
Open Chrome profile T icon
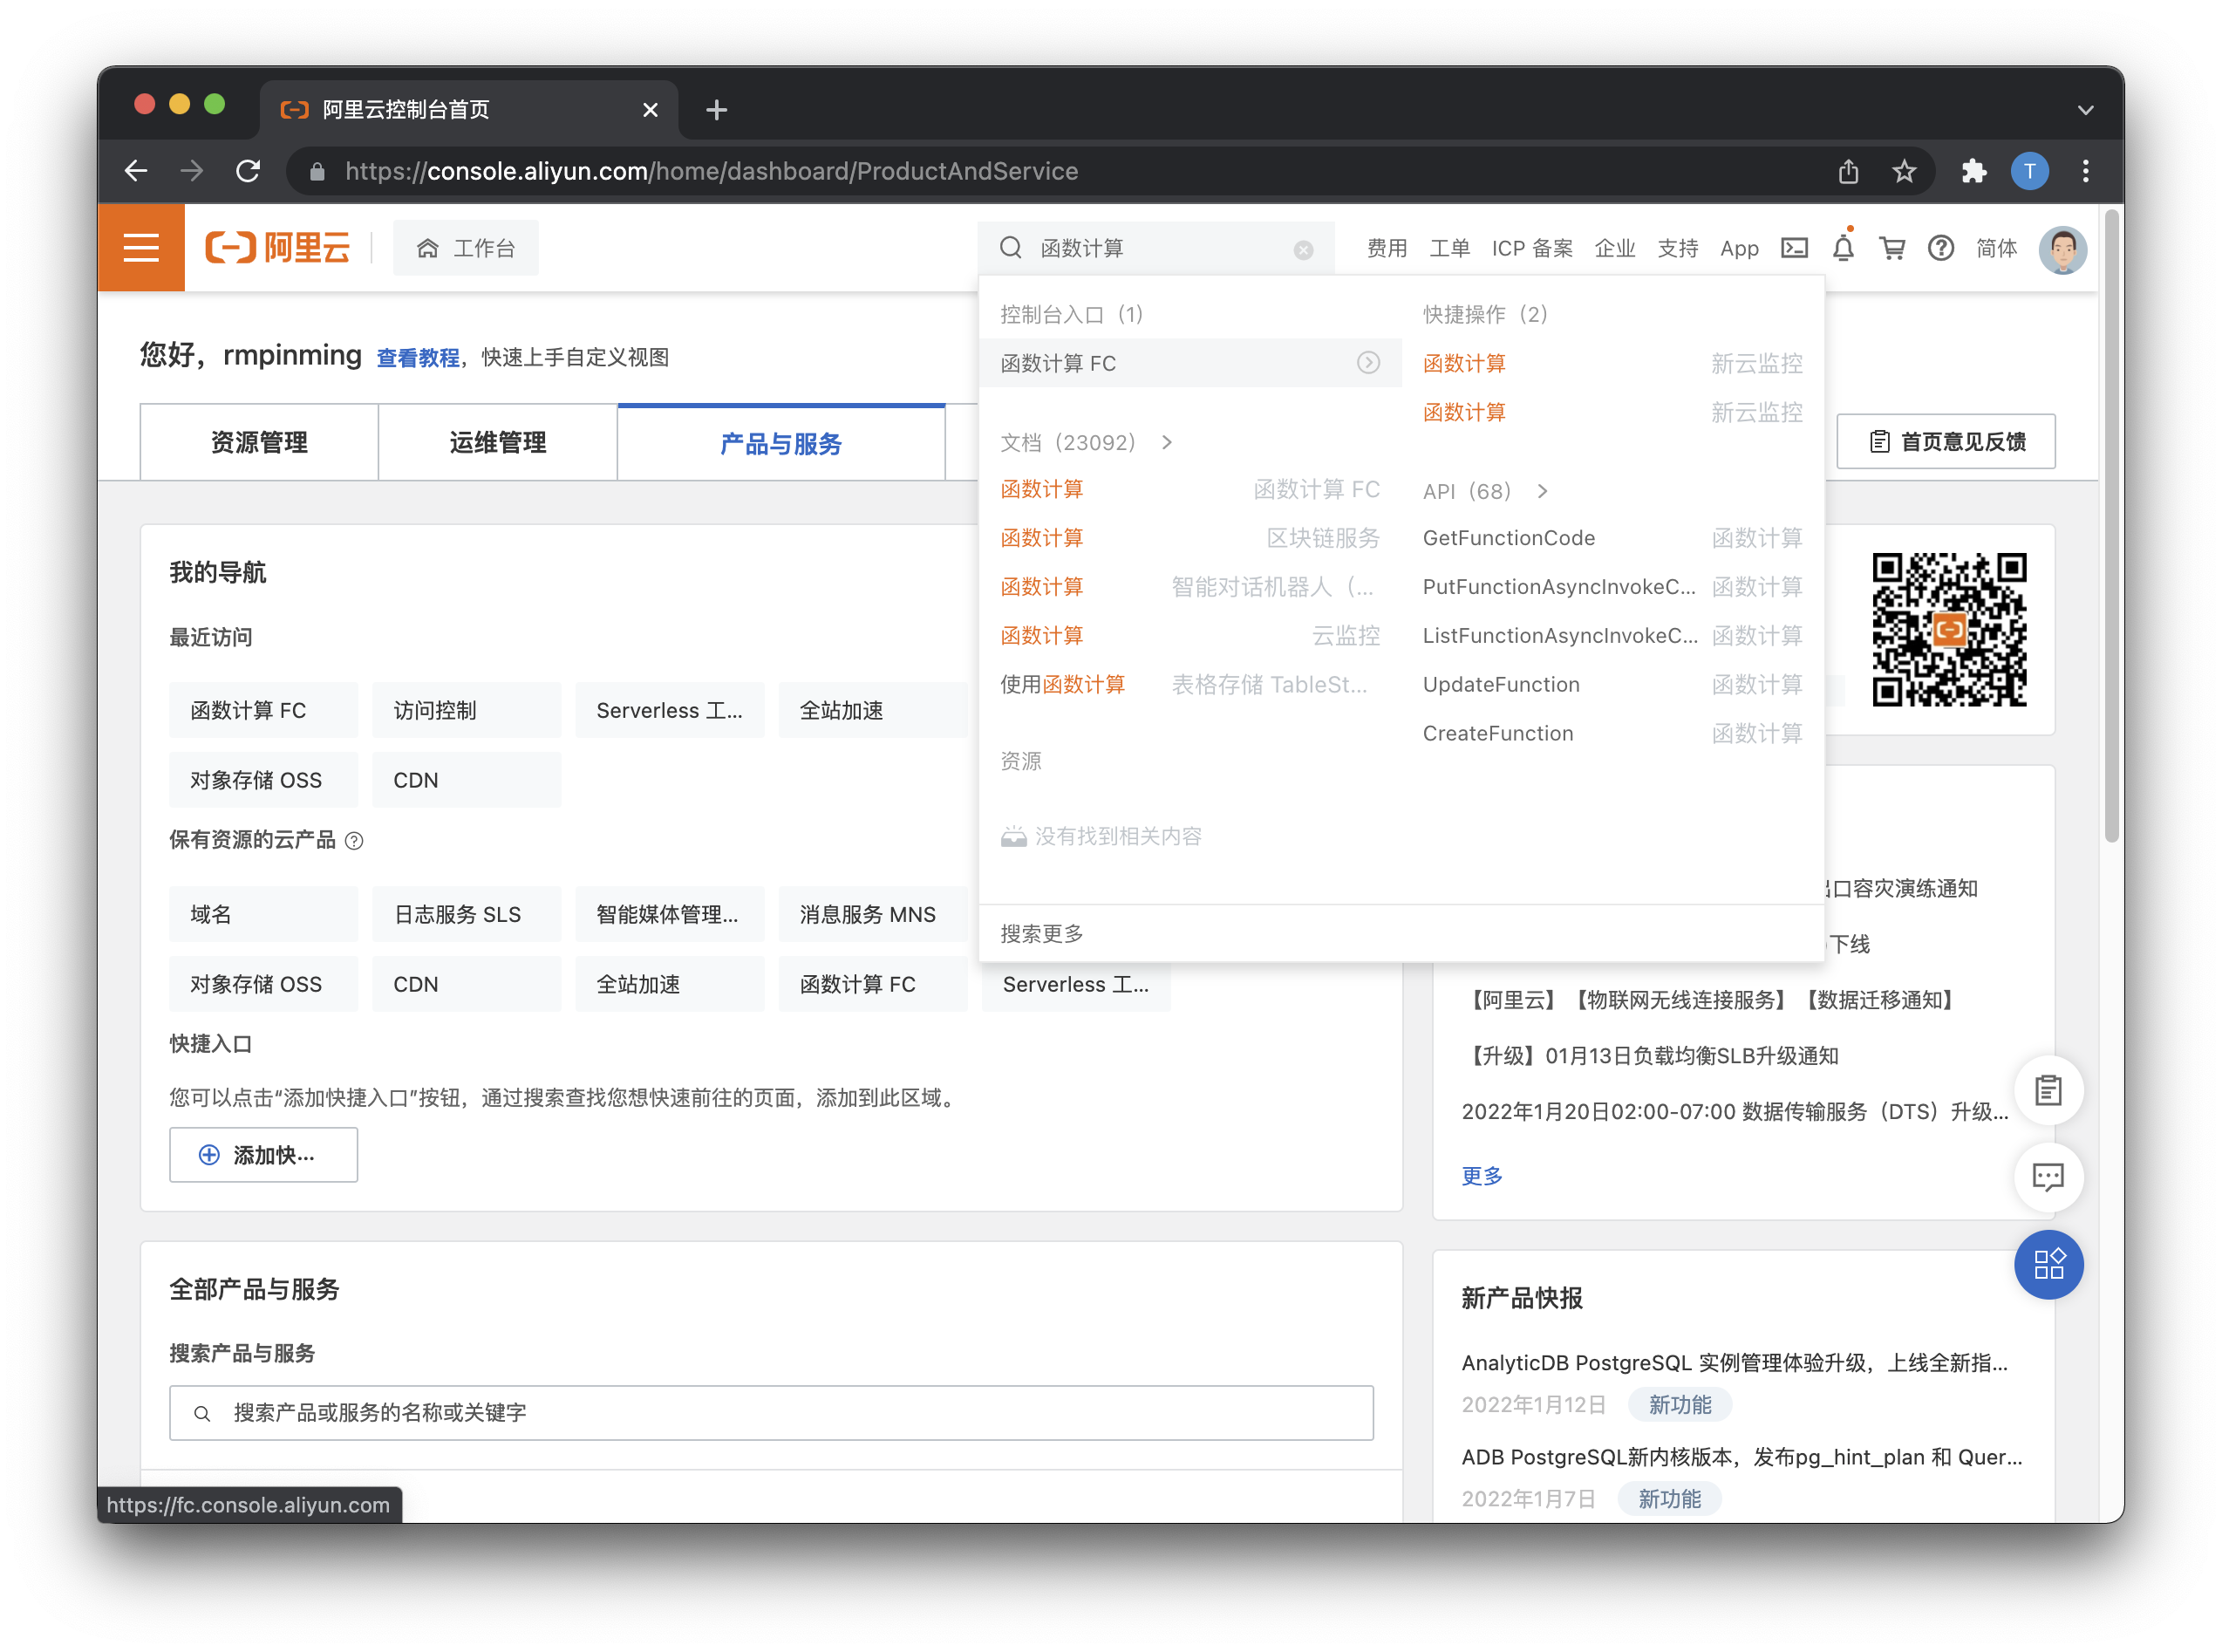pos(2028,171)
